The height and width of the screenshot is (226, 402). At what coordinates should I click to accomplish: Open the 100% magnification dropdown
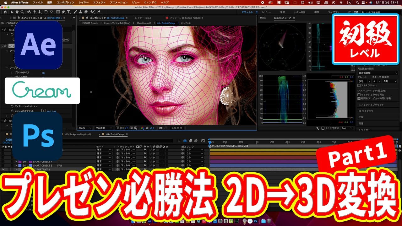[x=85, y=128]
